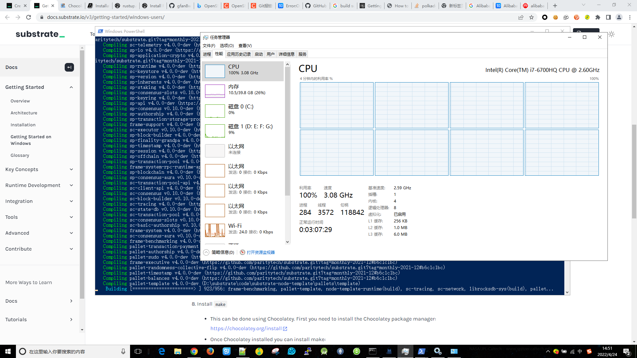Expand the Tools section

[x=71, y=217]
